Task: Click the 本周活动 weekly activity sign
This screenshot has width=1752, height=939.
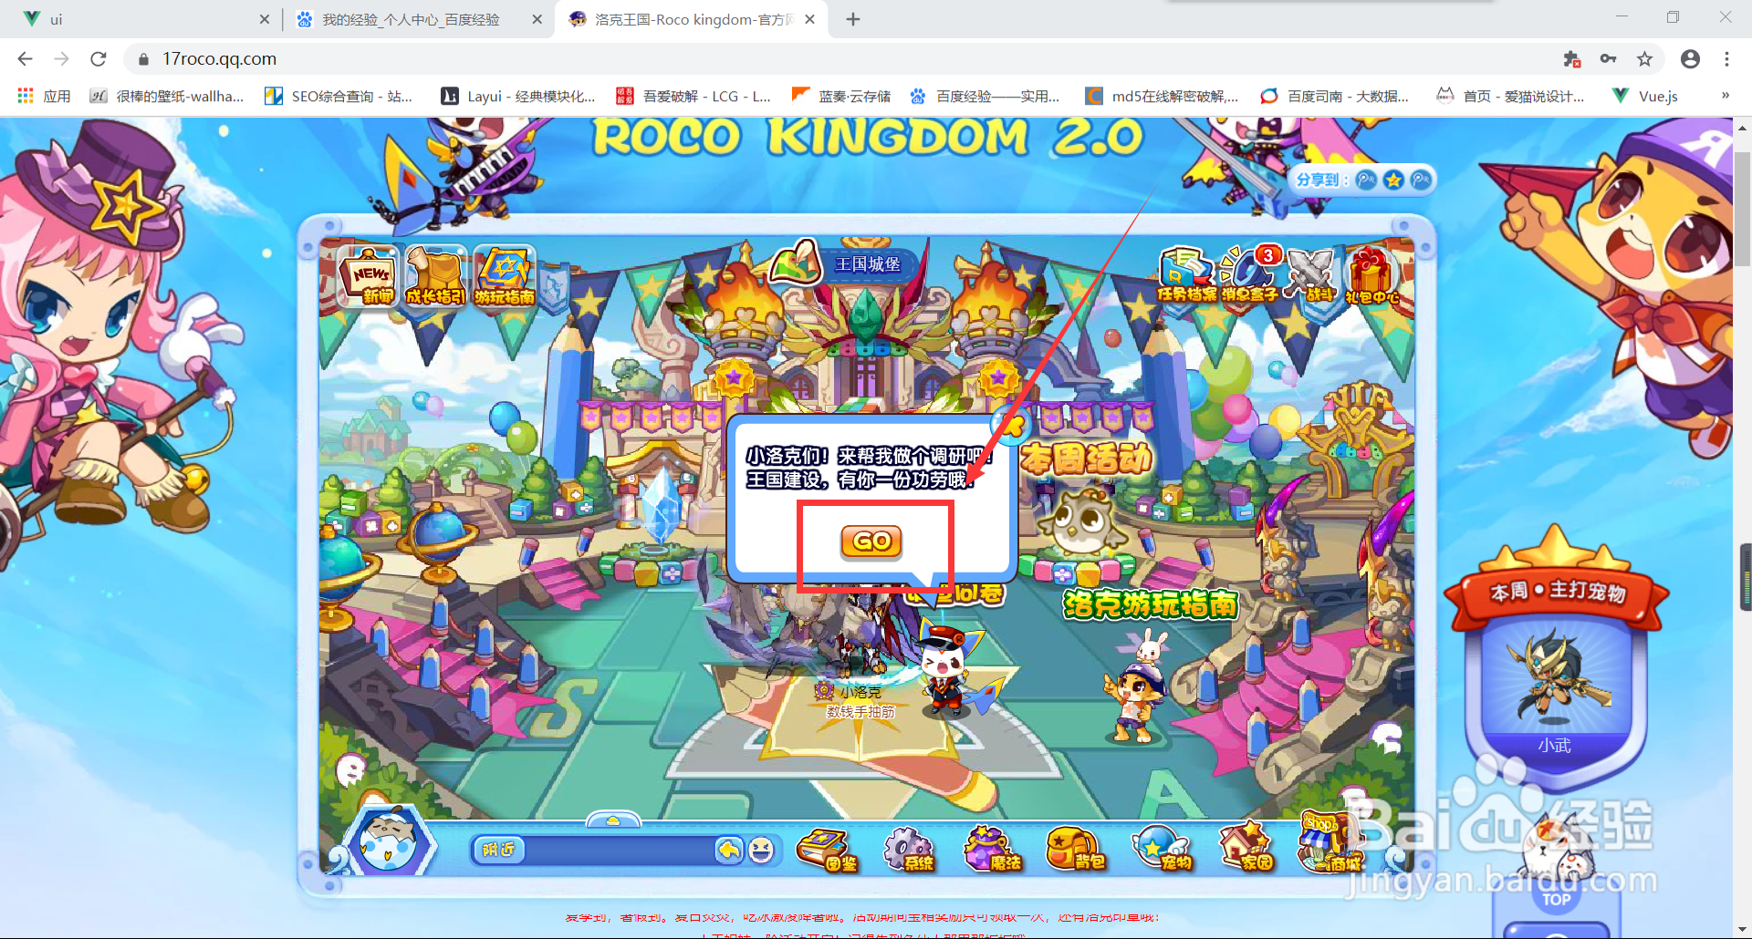Action: pyautogui.click(x=1086, y=459)
